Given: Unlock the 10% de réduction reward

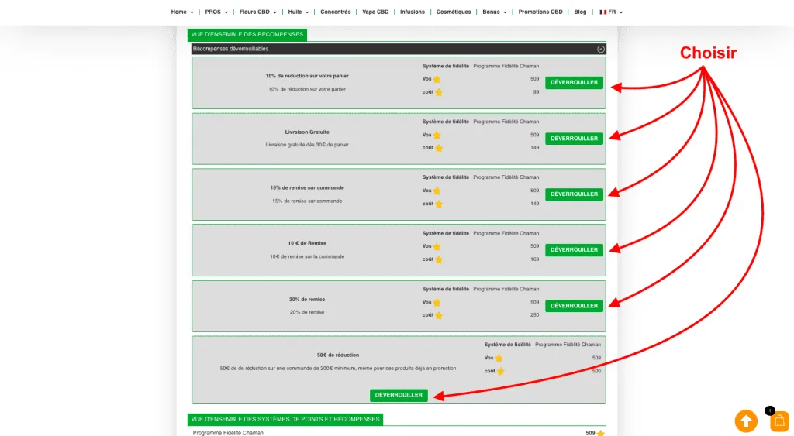Looking at the screenshot, I should (x=574, y=83).
